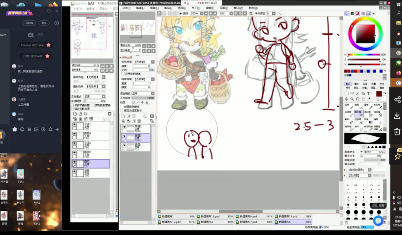Open 手抖修正 stabilizer dropdown

pos(274,13)
